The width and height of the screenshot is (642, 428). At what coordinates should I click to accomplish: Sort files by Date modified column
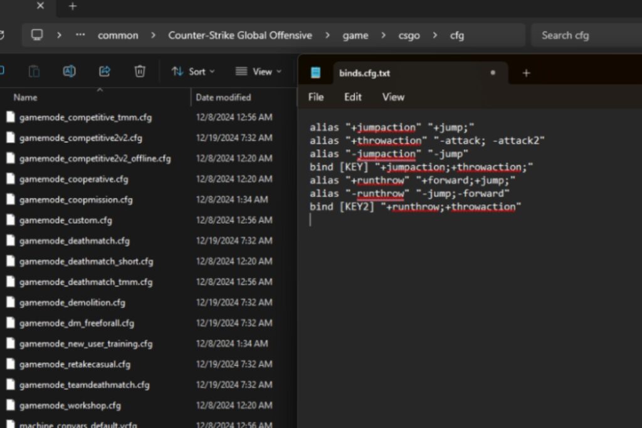[223, 97]
